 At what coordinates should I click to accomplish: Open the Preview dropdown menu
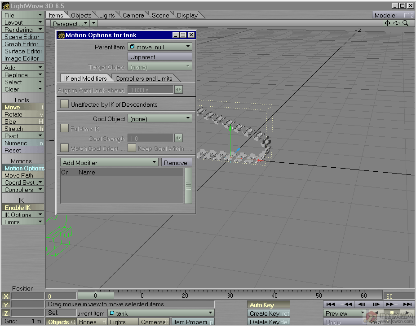(x=345, y=313)
